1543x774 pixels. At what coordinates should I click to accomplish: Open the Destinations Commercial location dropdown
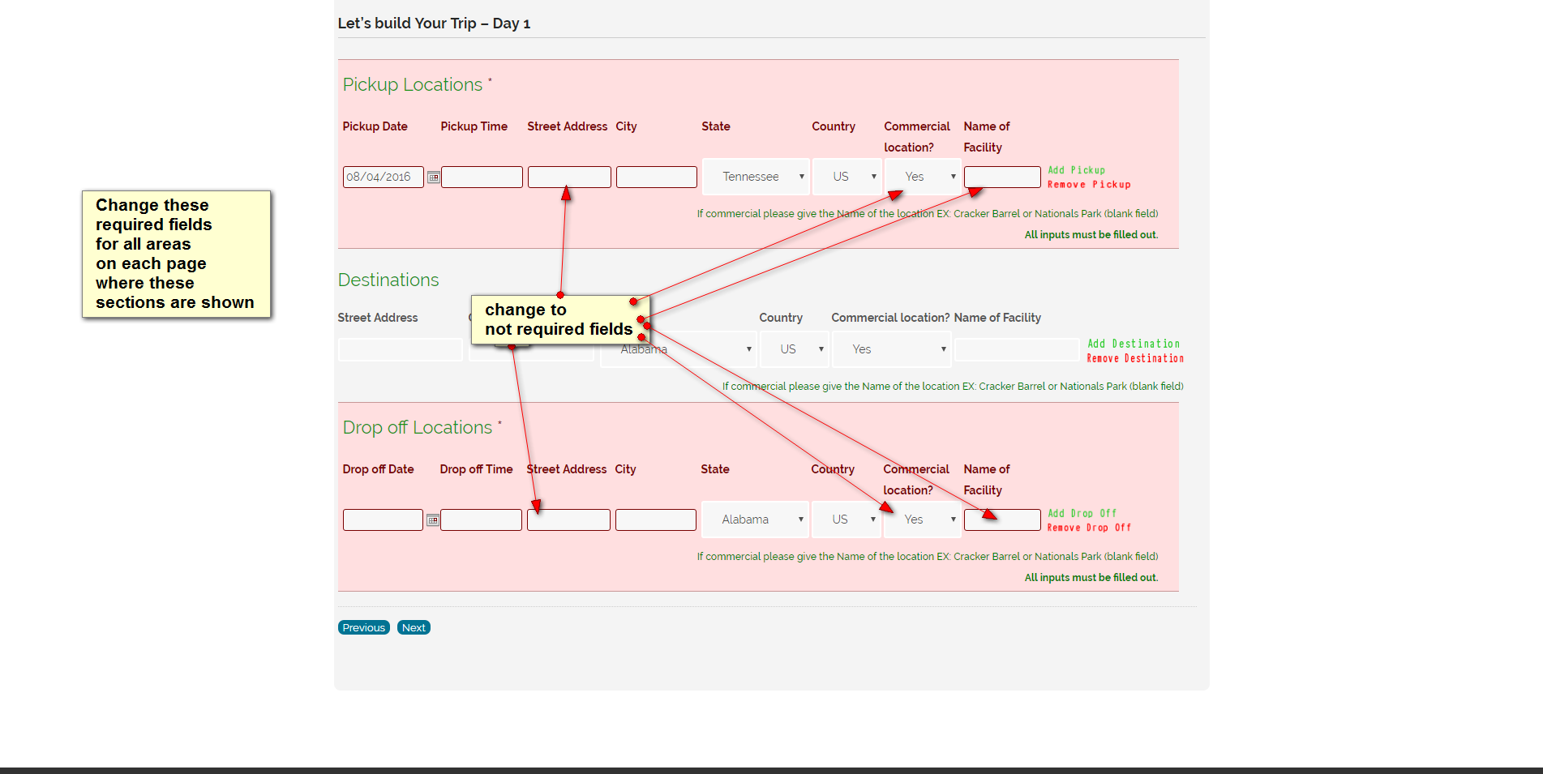892,349
